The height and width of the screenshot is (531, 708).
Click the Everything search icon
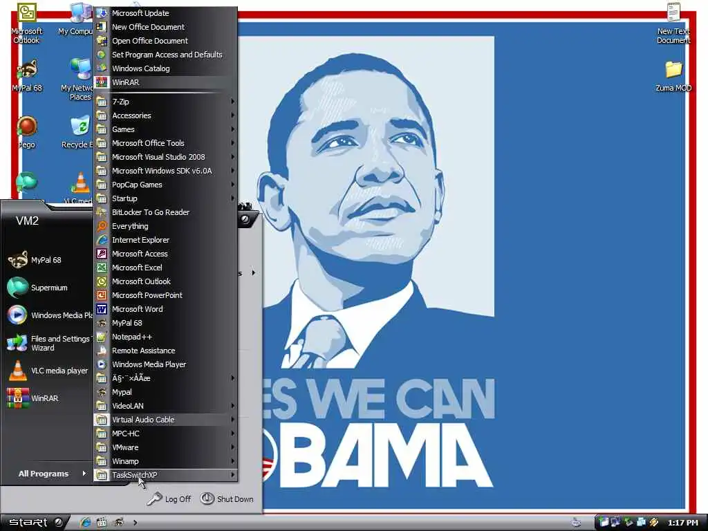[x=102, y=226]
